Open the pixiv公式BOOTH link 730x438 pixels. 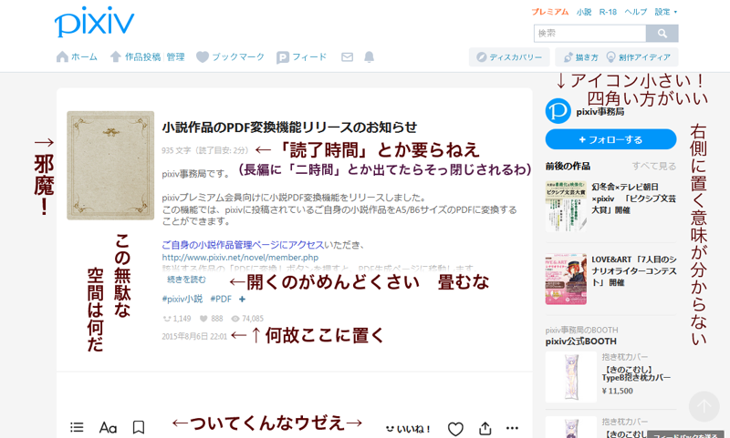[581, 341]
